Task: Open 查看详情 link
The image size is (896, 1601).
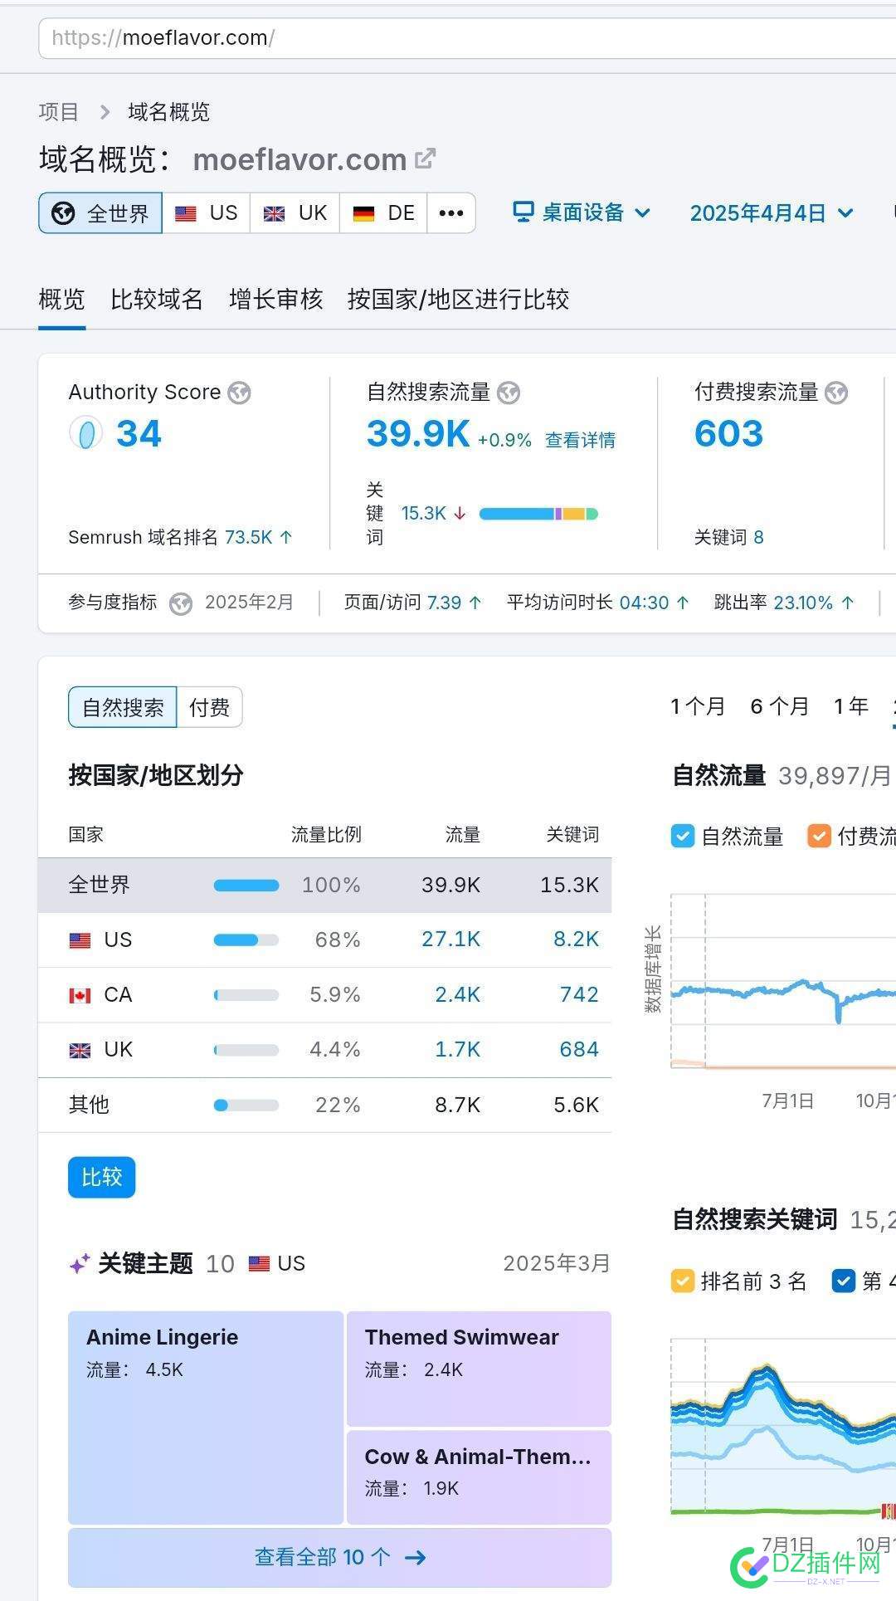Action: pos(580,440)
